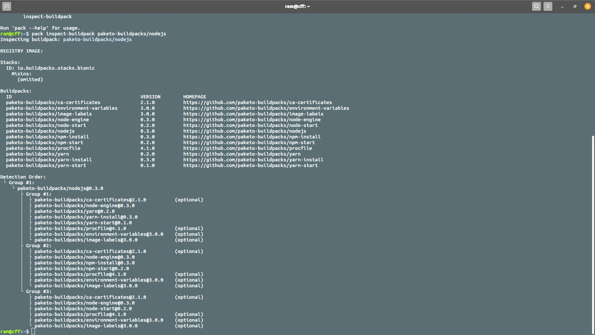The height and width of the screenshot is (335, 595).
Task: Click the paketo-buildpacks/yarn-install ID in the table
Action: pos(49,160)
